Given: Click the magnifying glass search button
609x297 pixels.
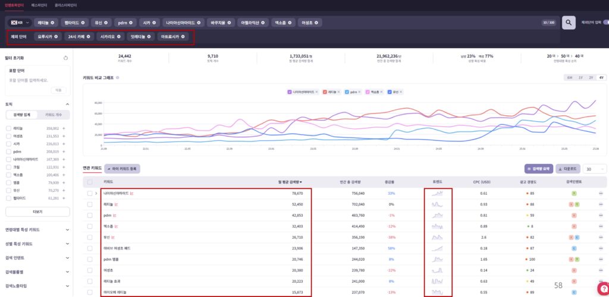Looking at the screenshot, I should tap(569, 23).
